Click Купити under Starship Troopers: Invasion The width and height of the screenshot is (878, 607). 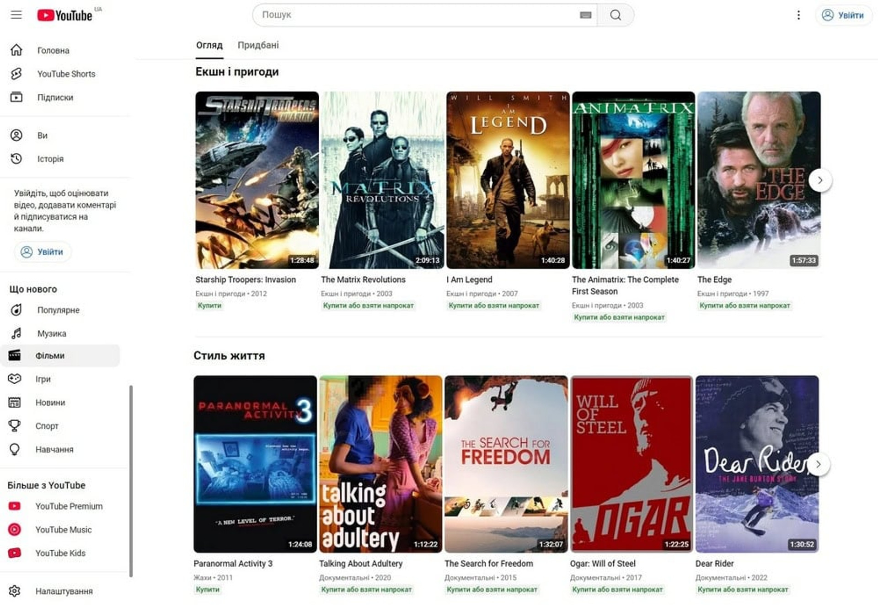click(209, 305)
